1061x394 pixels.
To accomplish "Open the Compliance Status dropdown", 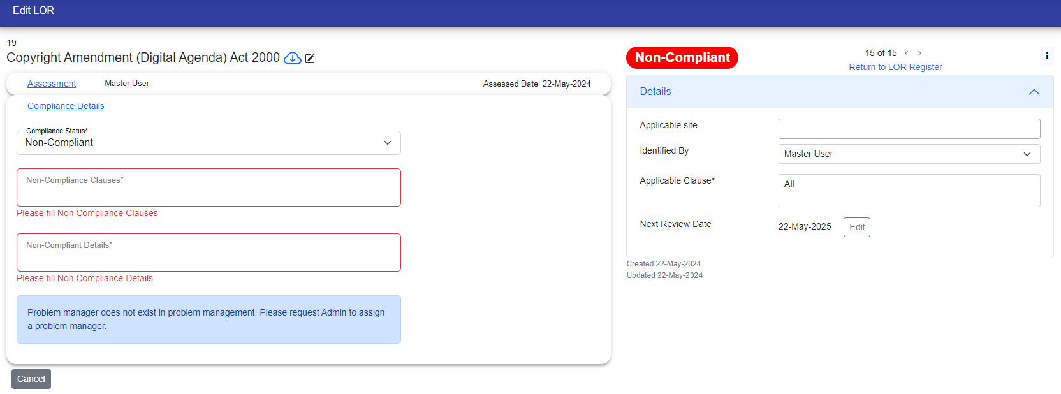I will point(209,143).
